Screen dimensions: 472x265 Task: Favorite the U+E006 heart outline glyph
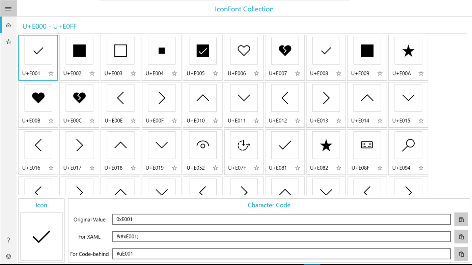(x=256, y=73)
